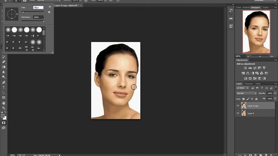Select the Dodge tool
The height and width of the screenshot is (156, 278).
(x=3, y=77)
